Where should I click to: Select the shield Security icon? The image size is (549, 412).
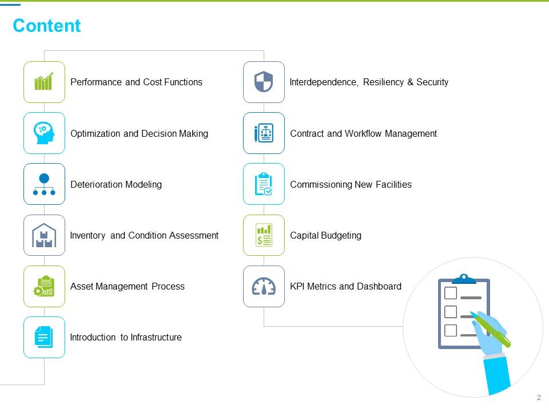point(264,82)
